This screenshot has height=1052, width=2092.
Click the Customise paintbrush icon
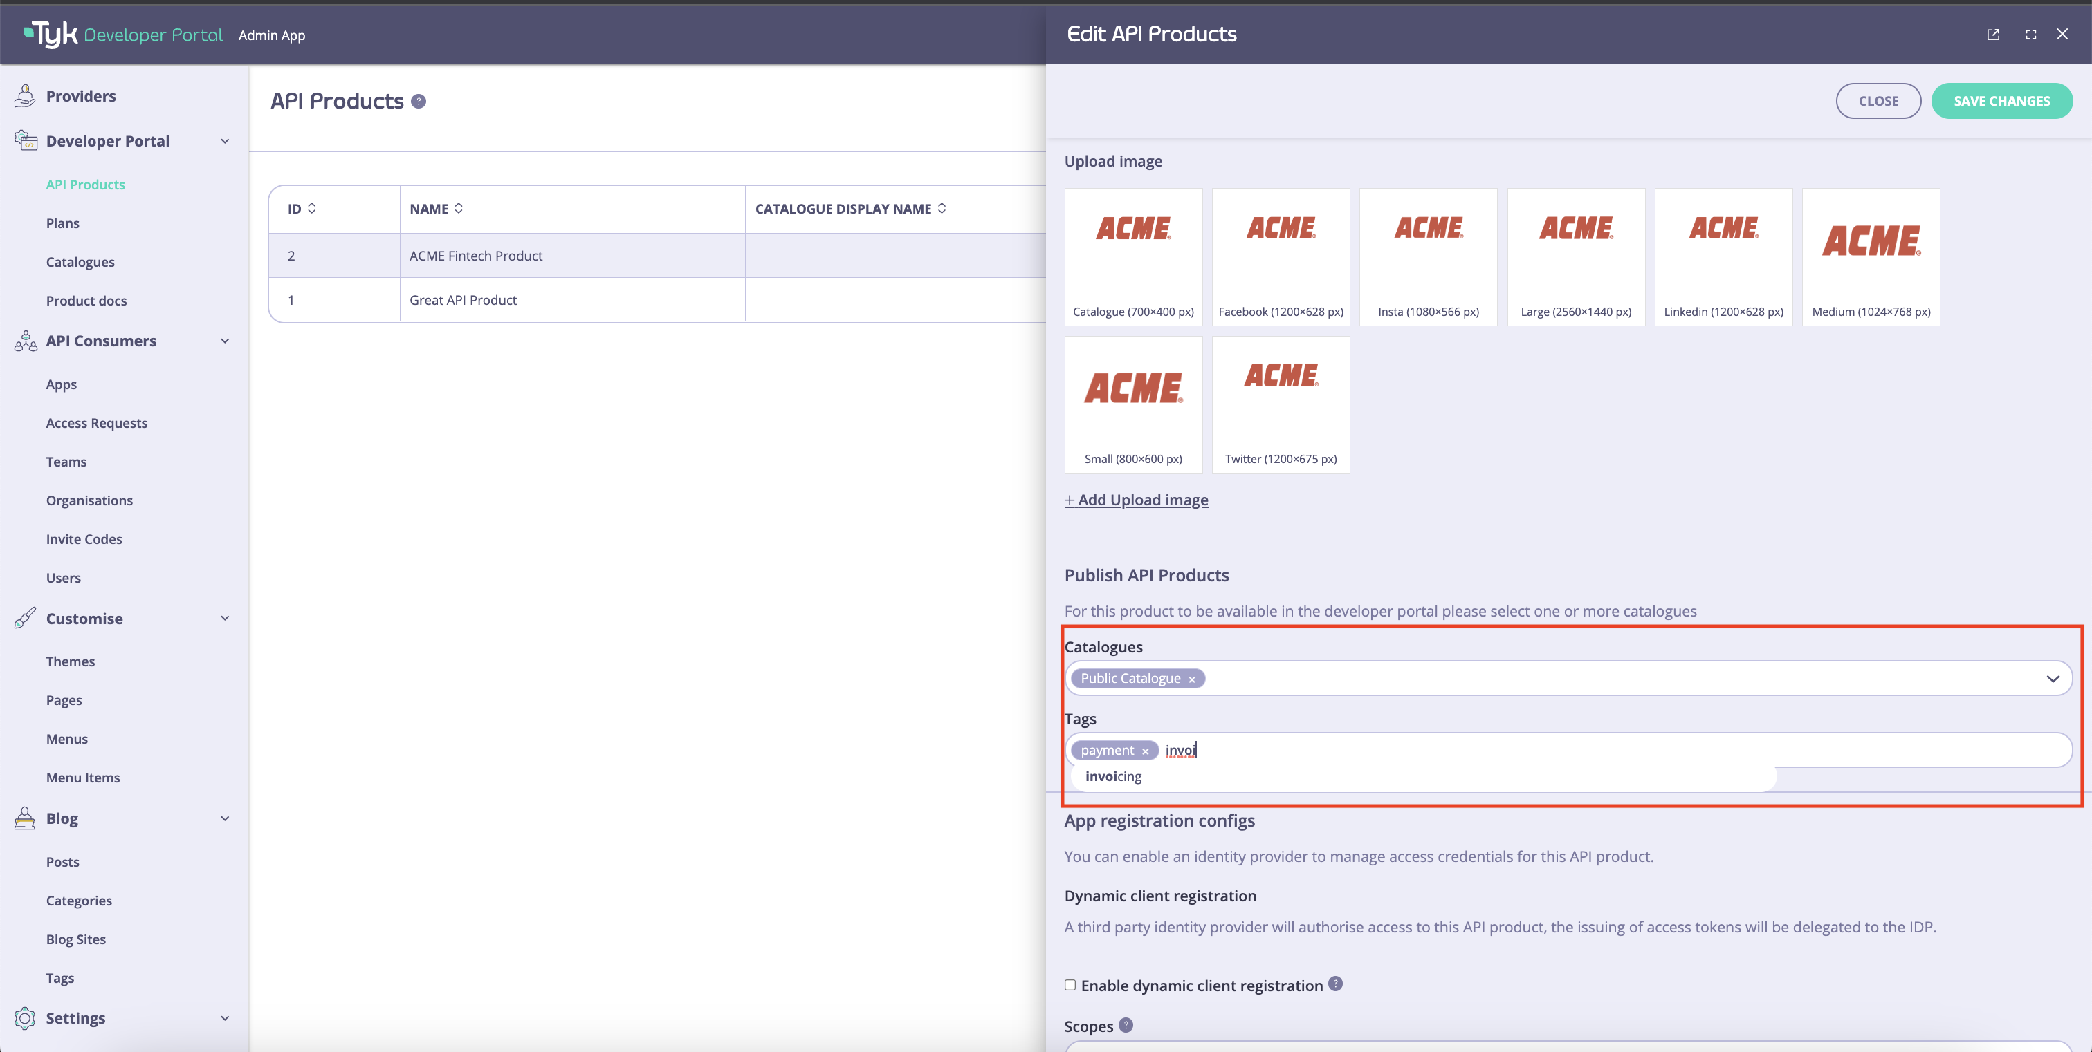click(25, 617)
